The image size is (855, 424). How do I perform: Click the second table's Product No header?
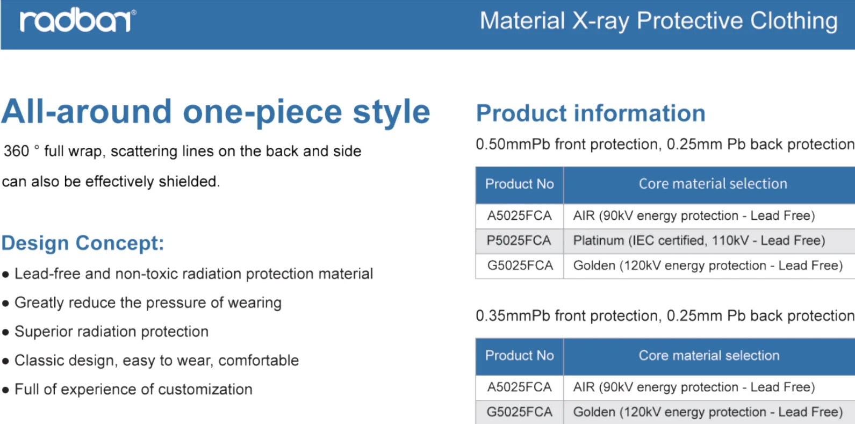click(x=519, y=356)
